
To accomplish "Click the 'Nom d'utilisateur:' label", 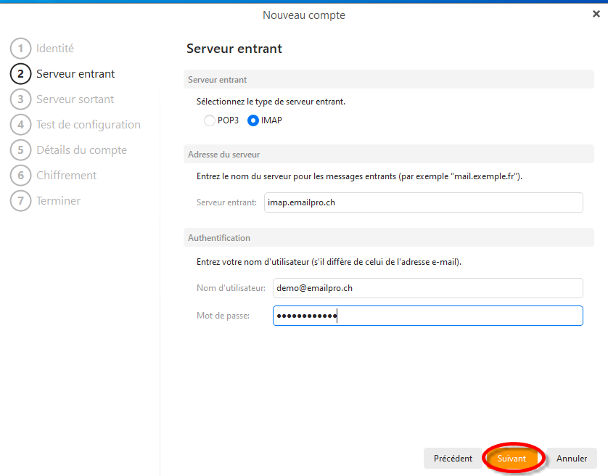I will pos(231,288).
